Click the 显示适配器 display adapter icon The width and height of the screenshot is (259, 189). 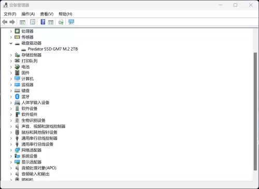point(17,162)
